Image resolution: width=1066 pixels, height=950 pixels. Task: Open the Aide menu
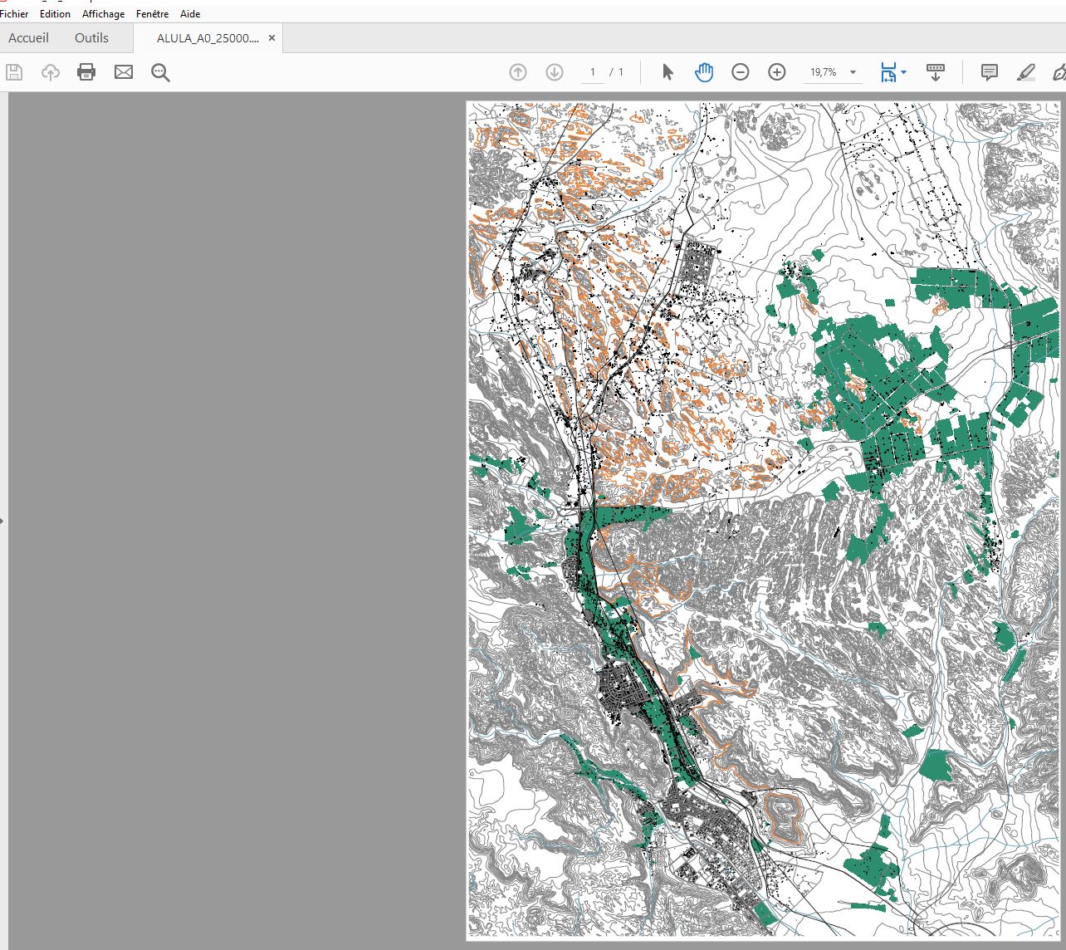click(190, 14)
